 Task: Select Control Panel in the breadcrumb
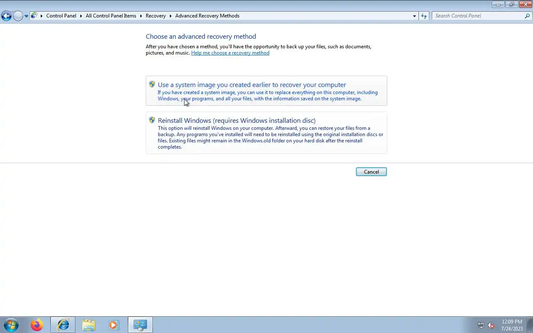pyautogui.click(x=61, y=16)
